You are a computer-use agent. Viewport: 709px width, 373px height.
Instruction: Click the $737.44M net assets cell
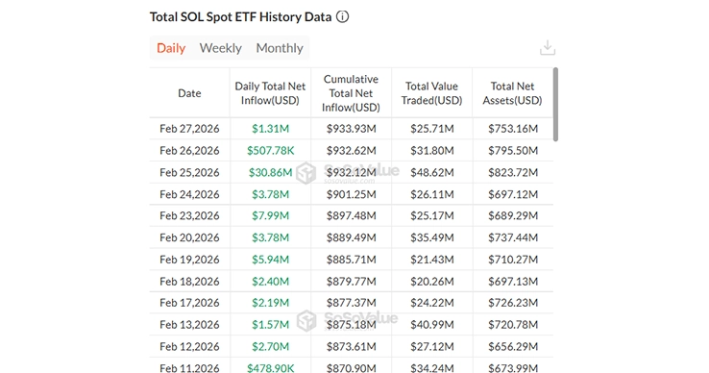coord(513,237)
